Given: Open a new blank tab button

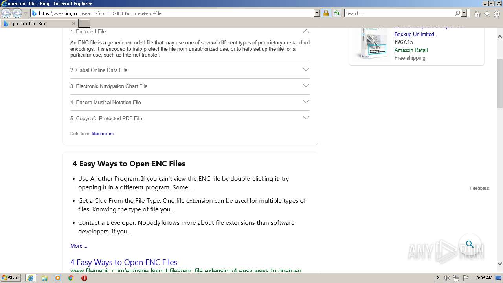Looking at the screenshot, I should (x=84, y=24).
